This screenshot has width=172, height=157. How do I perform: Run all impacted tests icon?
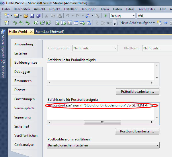coord(28,23)
